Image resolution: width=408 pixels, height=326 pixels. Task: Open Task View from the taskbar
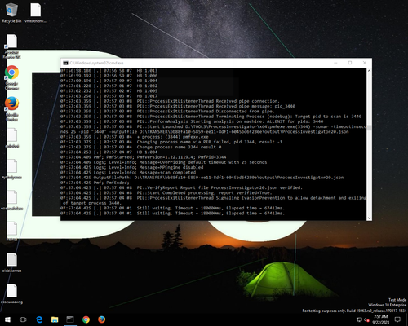click(23, 319)
